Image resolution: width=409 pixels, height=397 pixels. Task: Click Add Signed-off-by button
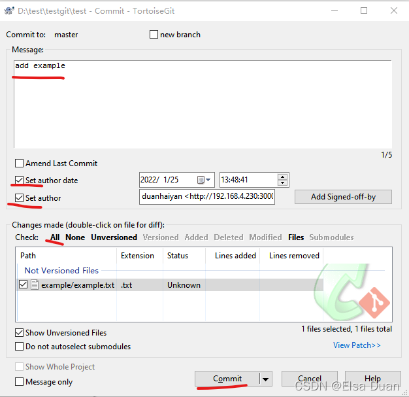point(343,197)
